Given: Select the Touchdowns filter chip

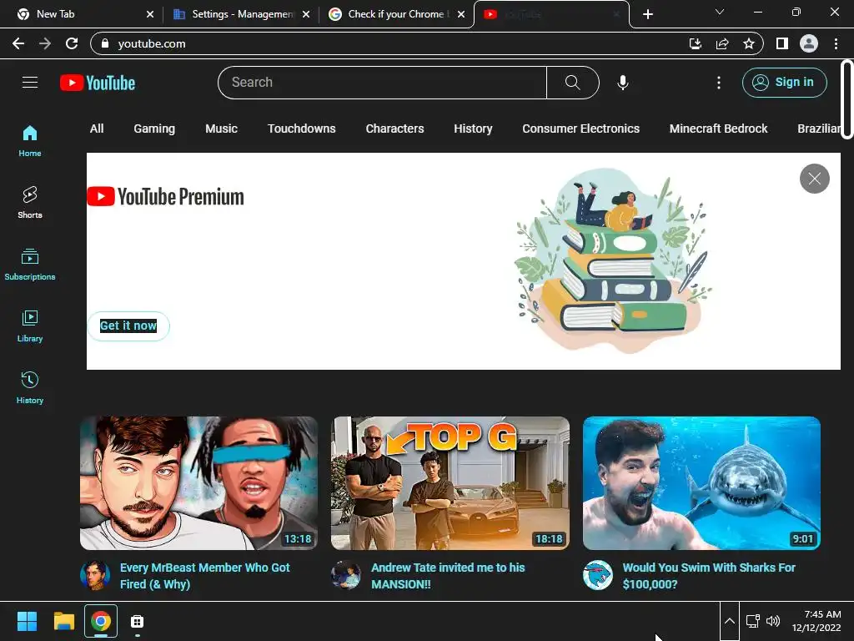Looking at the screenshot, I should click(x=301, y=129).
